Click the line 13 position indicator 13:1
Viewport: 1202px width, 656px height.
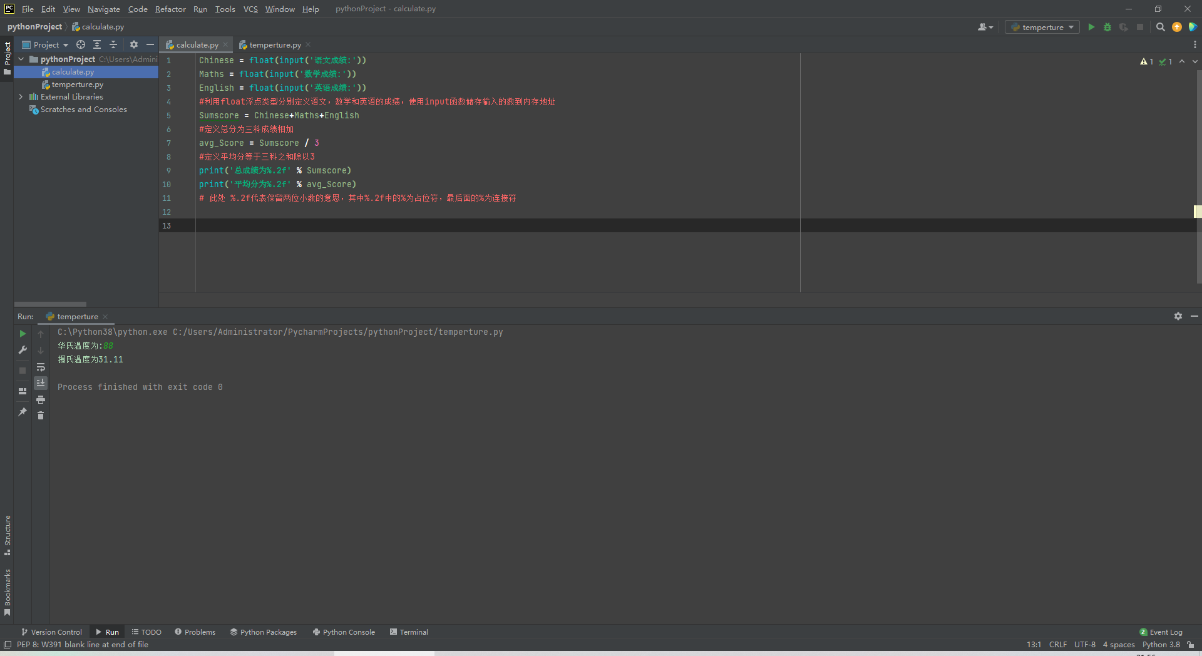[x=1034, y=644]
